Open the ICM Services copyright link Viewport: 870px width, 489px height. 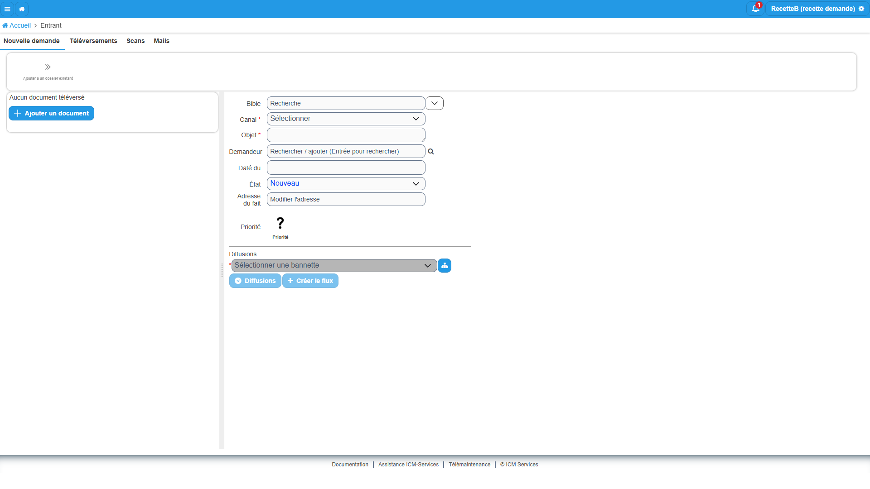coord(519,465)
